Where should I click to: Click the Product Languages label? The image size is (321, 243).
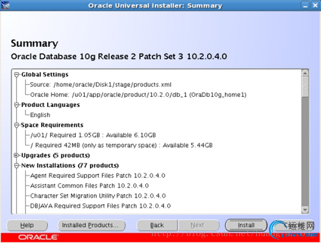51,105
